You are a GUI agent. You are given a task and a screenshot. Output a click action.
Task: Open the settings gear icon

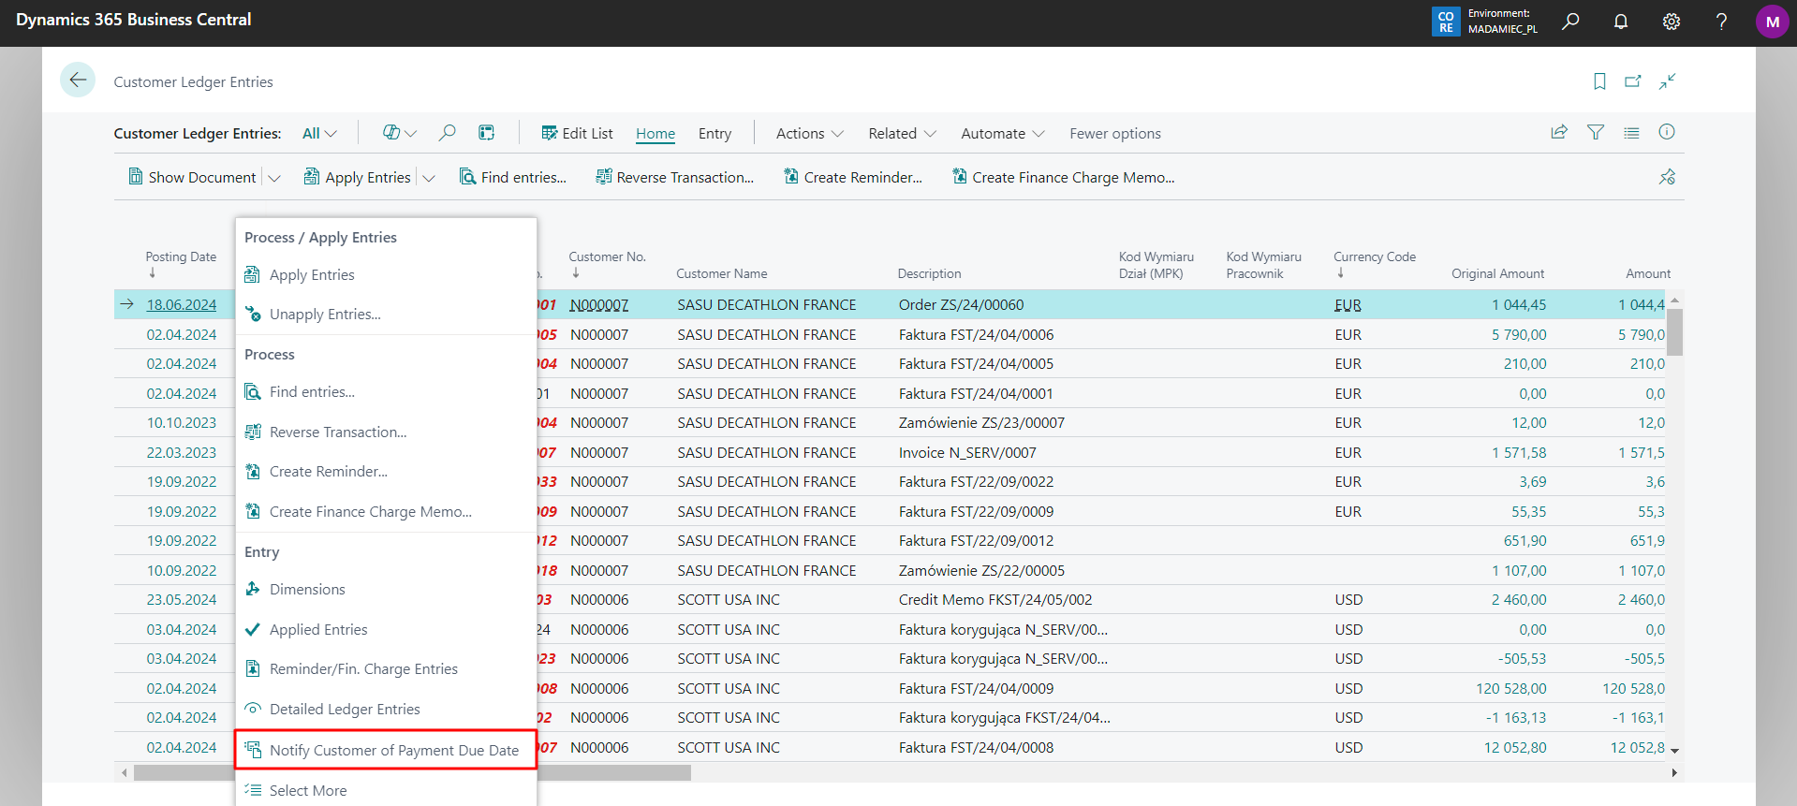(x=1672, y=22)
